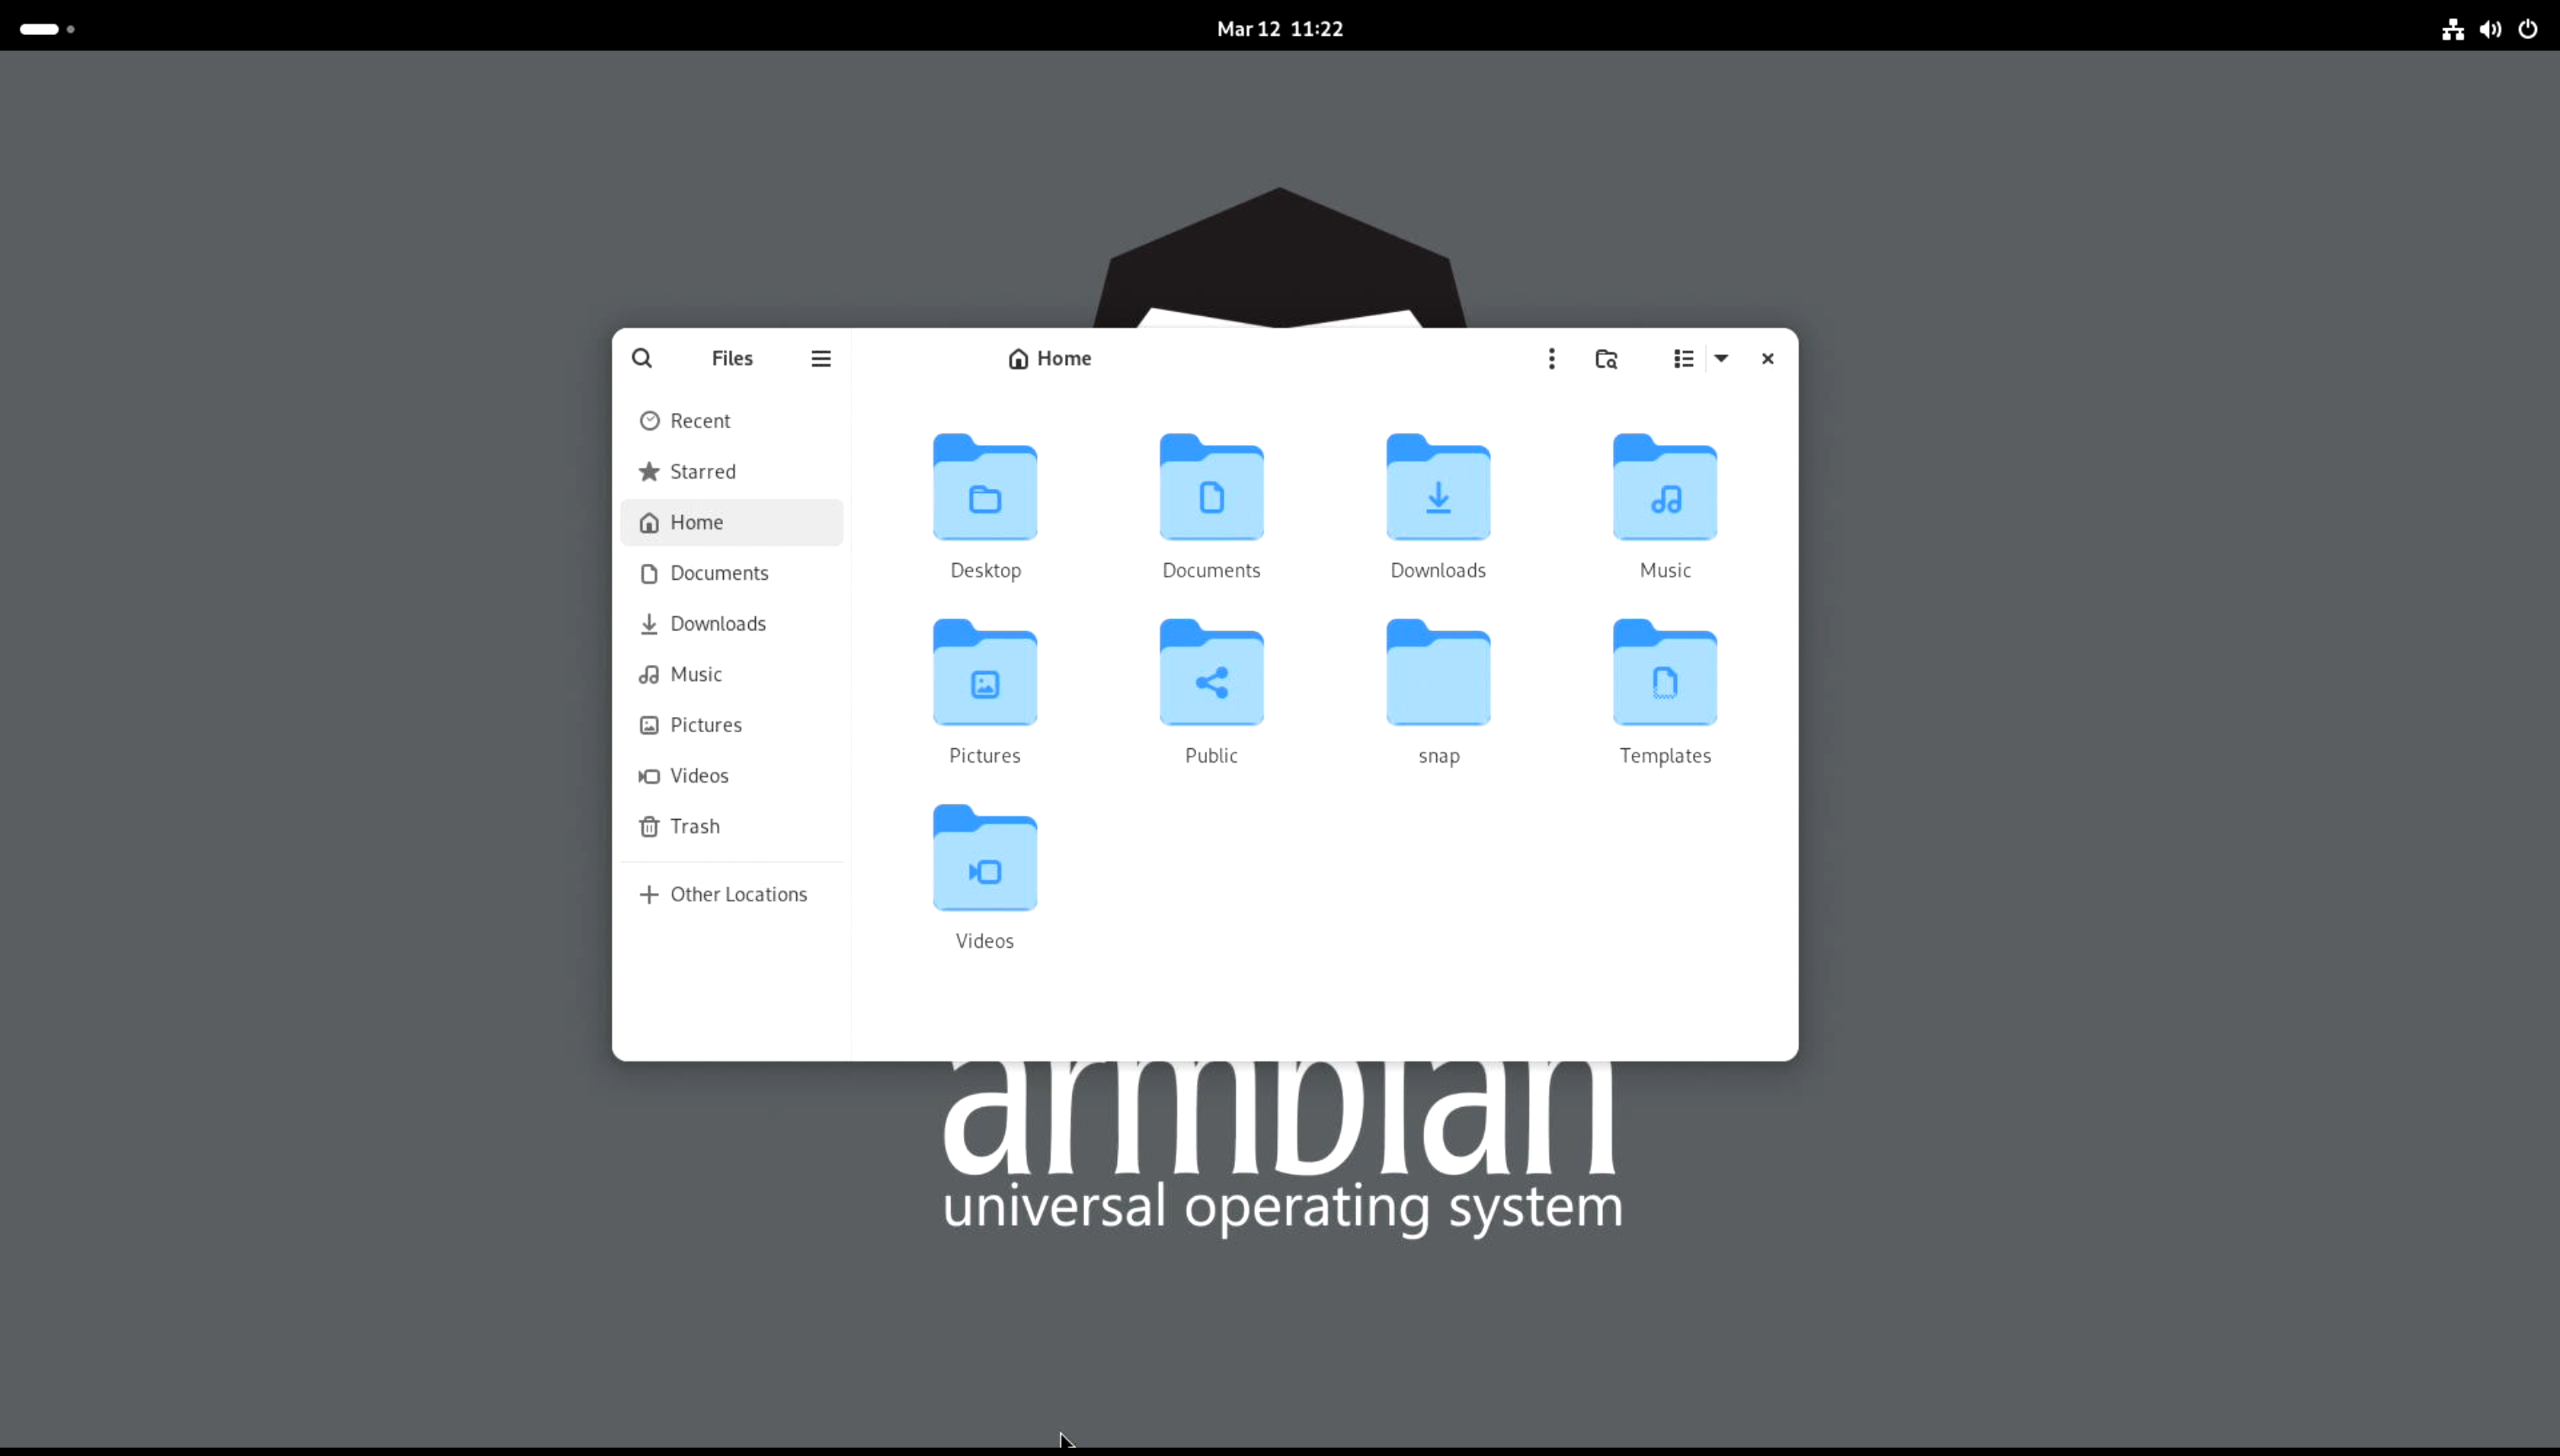Viewport: 2560px width, 1456px height.
Task: Open the Downloads folder icon
Action: (x=1438, y=490)
